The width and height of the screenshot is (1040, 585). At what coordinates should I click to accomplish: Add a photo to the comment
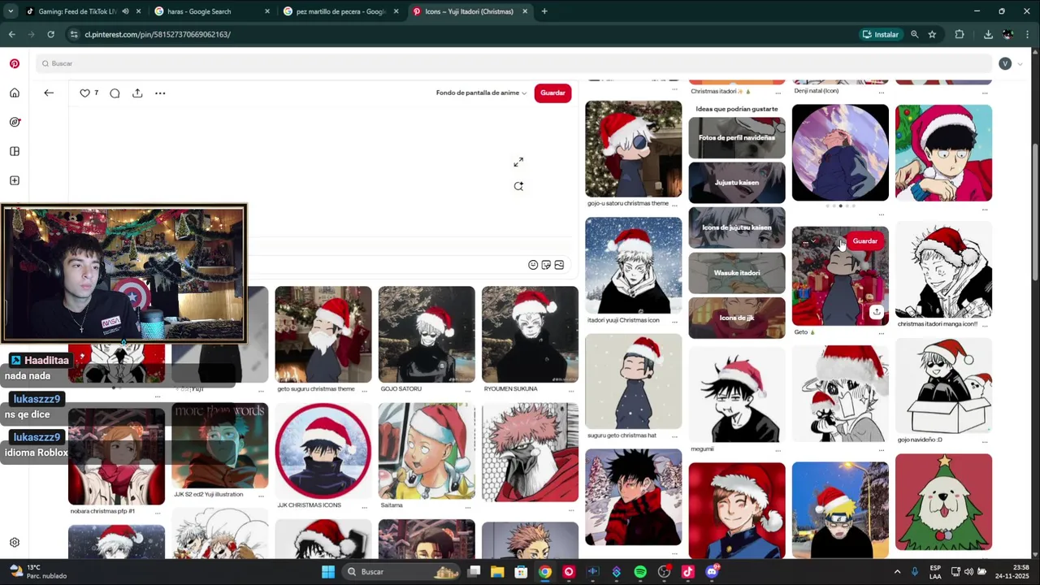tap(559, 265)
